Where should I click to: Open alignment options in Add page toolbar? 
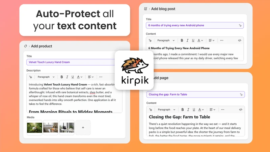pyautogui.click(x=212, y=109)
